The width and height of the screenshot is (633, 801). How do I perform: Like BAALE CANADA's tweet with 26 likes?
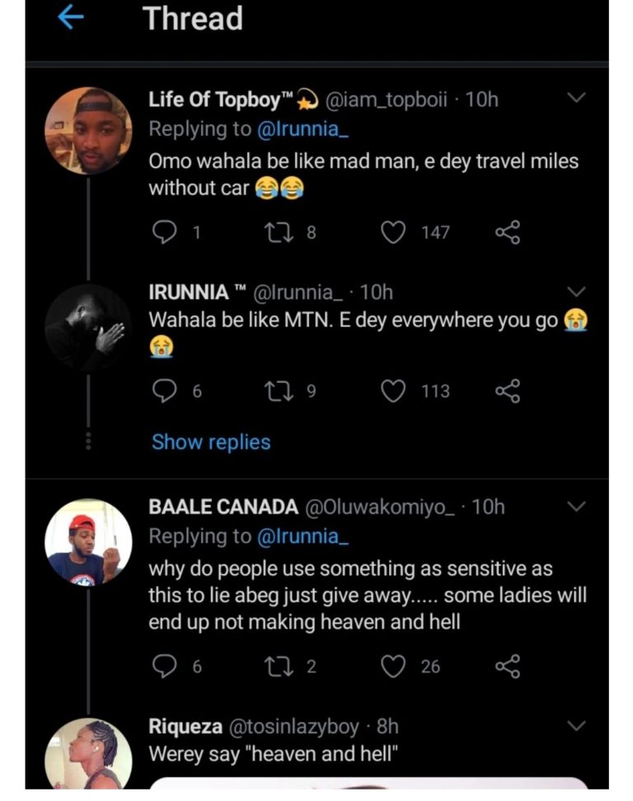395,666
